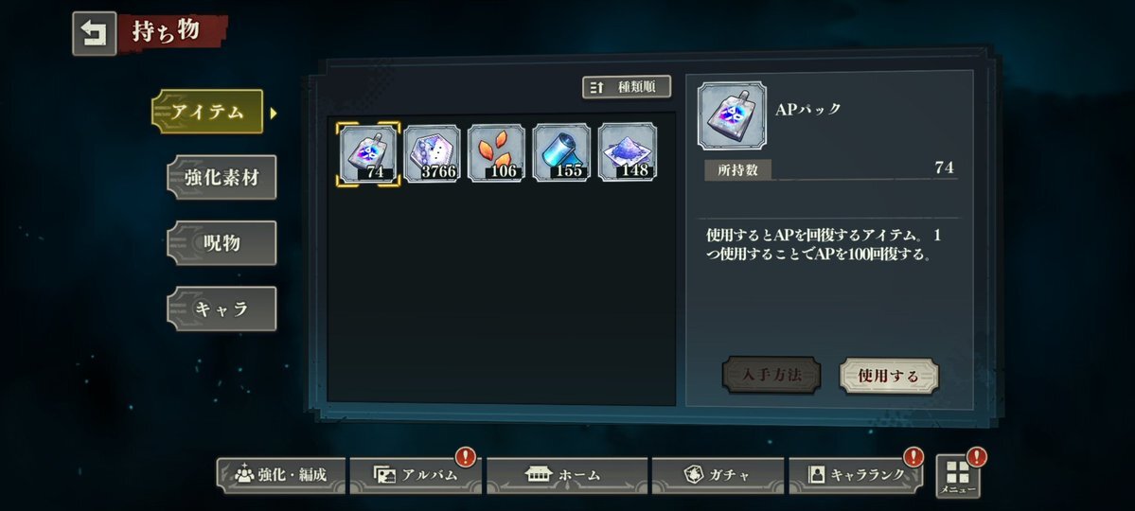Open キャラランク from bottom navigation

(x=856, y=476)
